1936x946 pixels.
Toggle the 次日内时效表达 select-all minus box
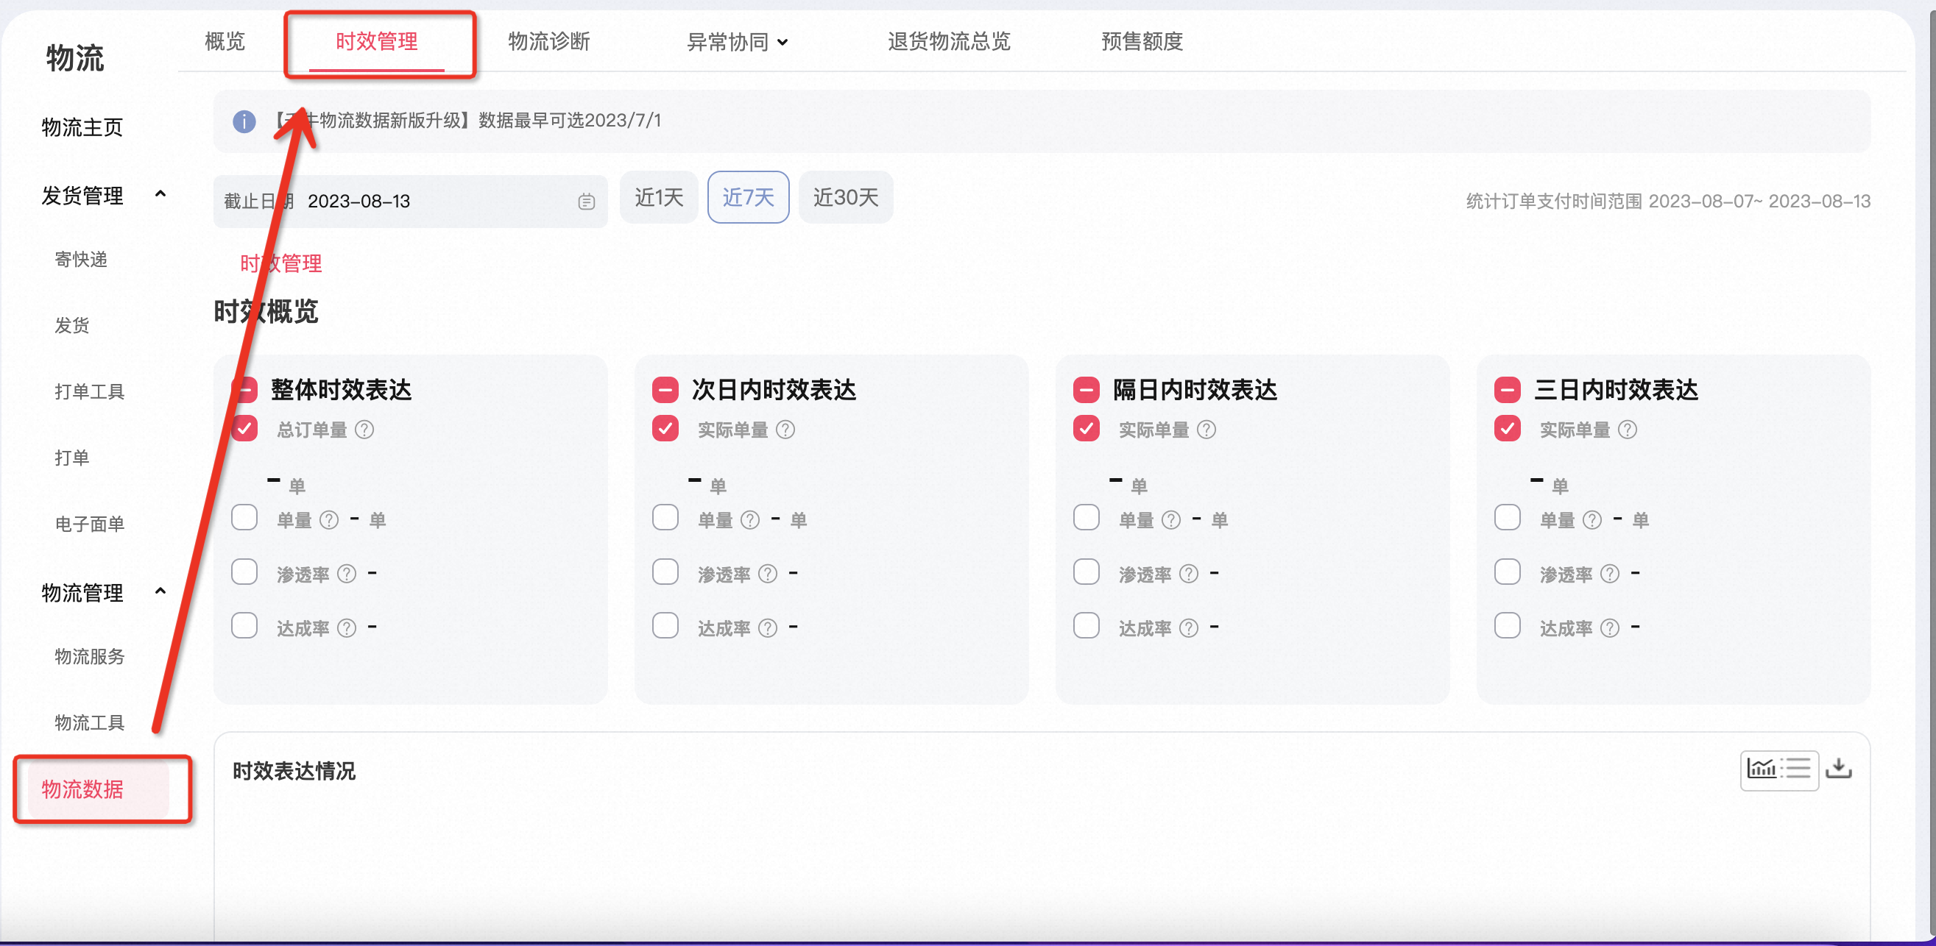click(665, 390)
